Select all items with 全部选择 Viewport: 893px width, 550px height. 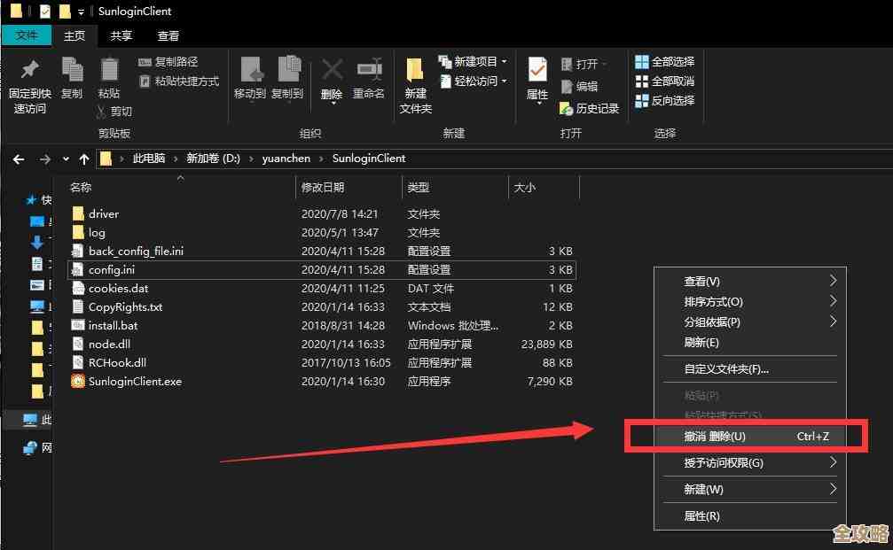point(667,61)
